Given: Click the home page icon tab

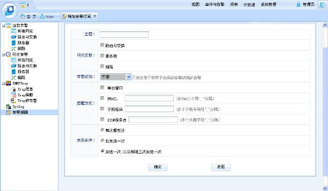Looking at the screenshot, I should click(23, 16).
